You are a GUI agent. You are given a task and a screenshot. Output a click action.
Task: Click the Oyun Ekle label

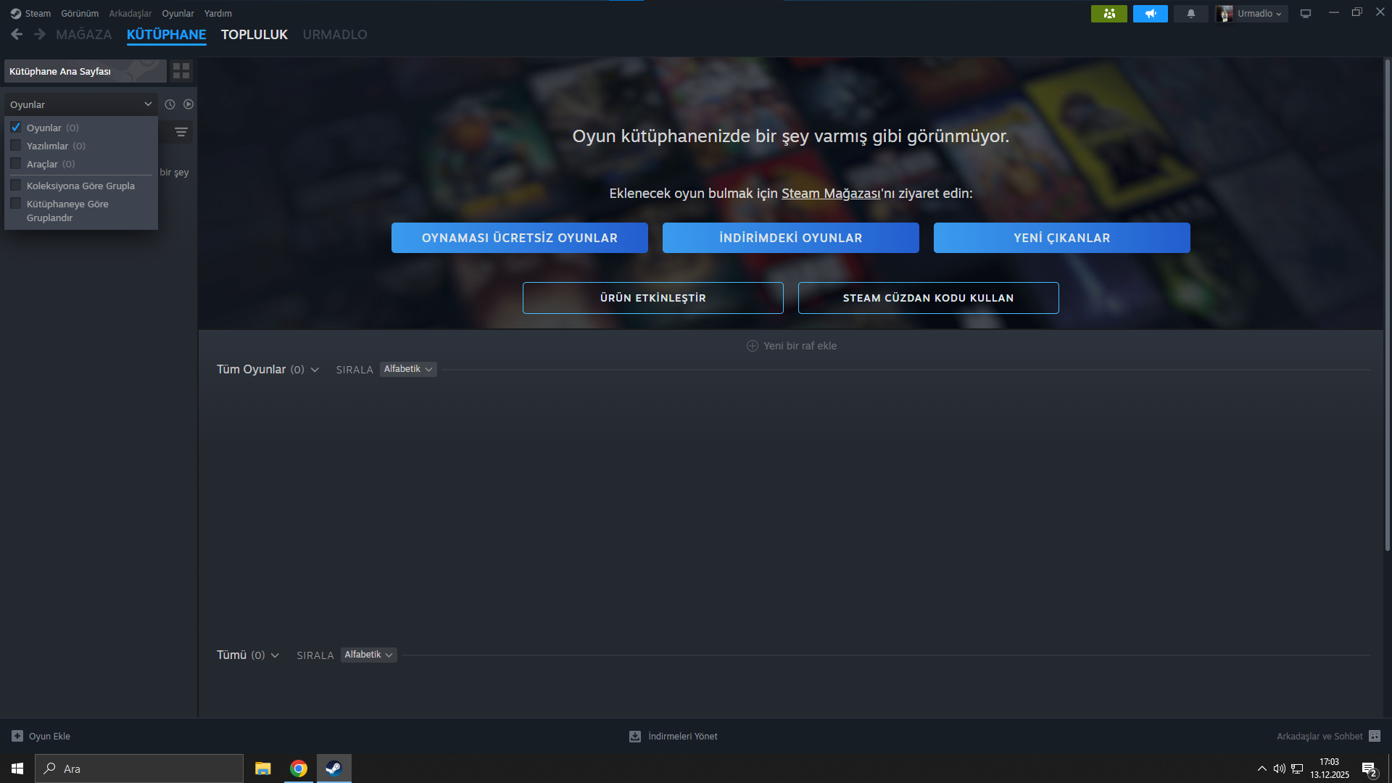click(x=49, y=736)
